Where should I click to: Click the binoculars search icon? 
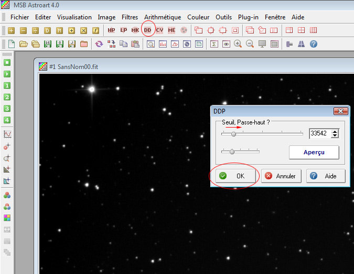pyautogui.click(x=301, y=44)
